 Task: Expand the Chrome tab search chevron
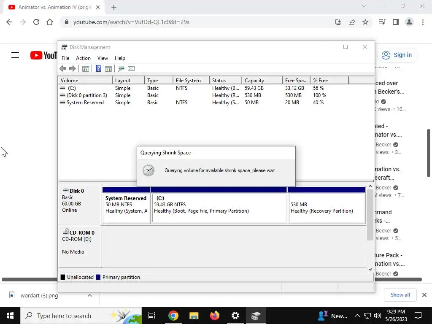(x=364, y=6)
